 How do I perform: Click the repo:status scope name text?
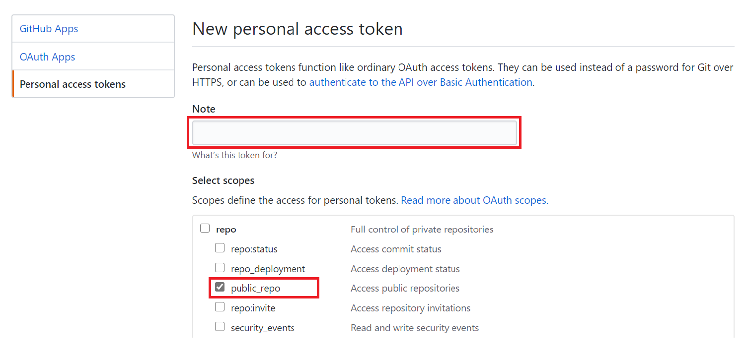(x=254, y=249)
